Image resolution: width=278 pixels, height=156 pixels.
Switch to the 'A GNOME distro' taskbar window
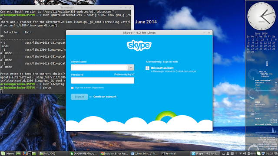[83, 153]
